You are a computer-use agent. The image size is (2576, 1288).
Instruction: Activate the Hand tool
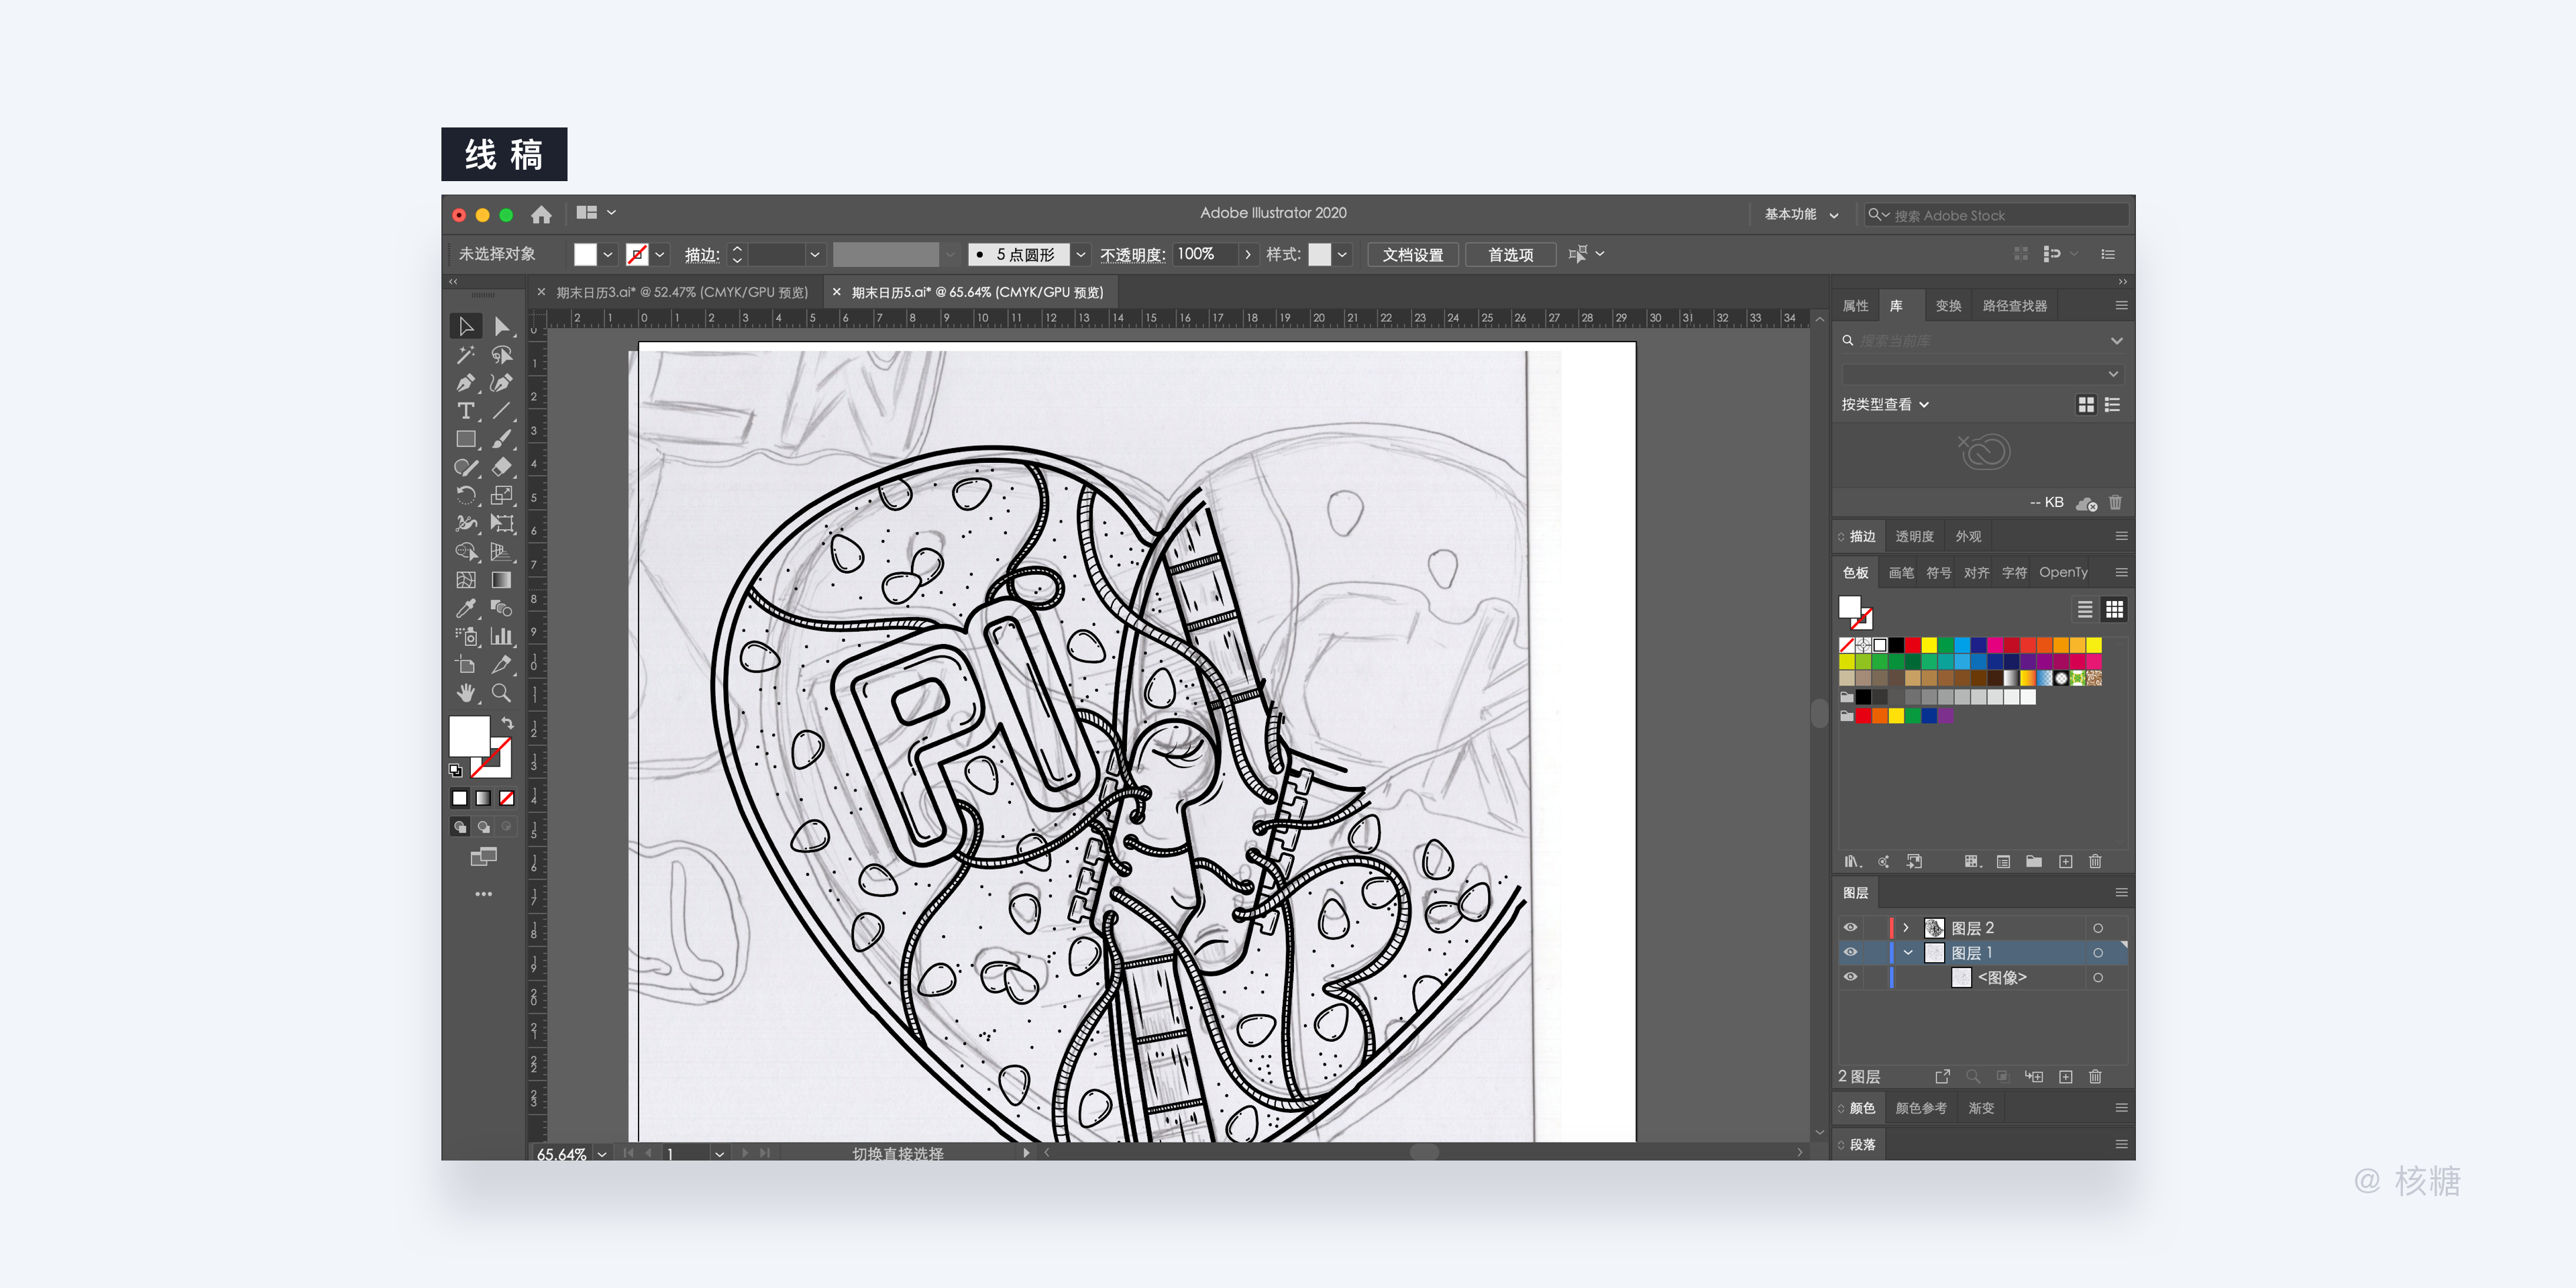(x=465, y=693)
